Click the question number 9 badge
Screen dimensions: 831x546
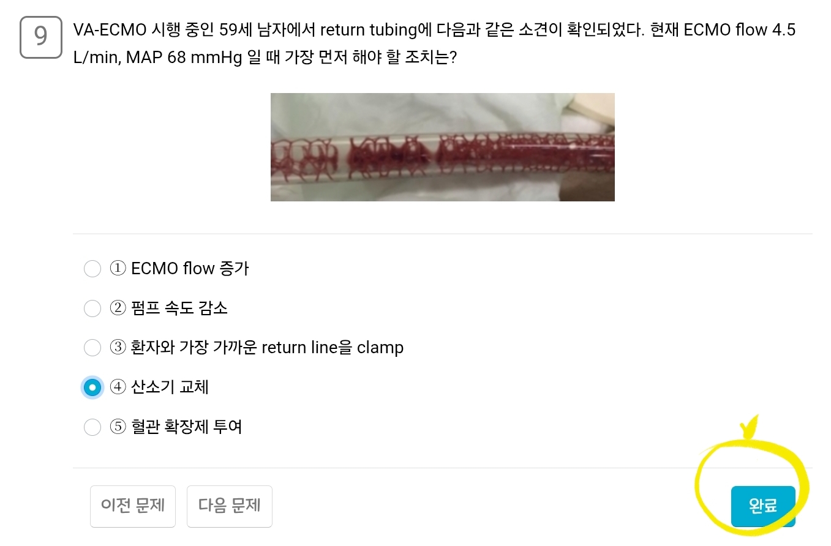[41, 37]
